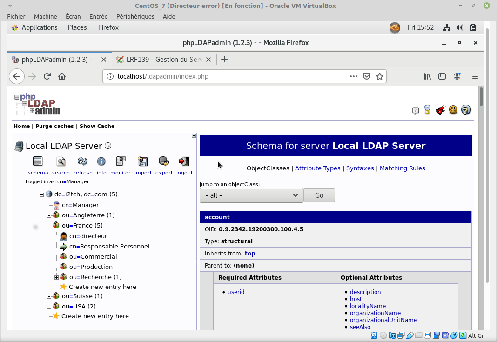
Task: Click the bug report ladybug icon
Action: (x=440, y=110)
